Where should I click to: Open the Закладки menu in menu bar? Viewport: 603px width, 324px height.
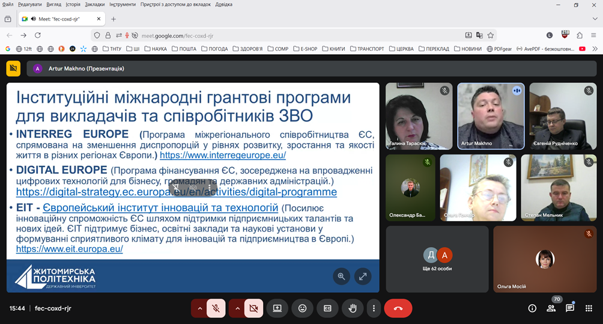tap(94, 4)
